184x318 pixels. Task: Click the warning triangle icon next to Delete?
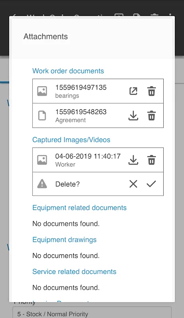(x=42, y=184)
